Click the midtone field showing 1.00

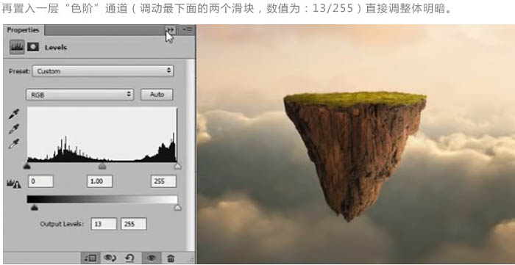pos(99,181)
